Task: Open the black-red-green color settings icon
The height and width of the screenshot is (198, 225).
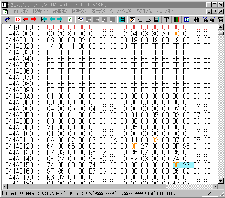Action: click(176, 19)
